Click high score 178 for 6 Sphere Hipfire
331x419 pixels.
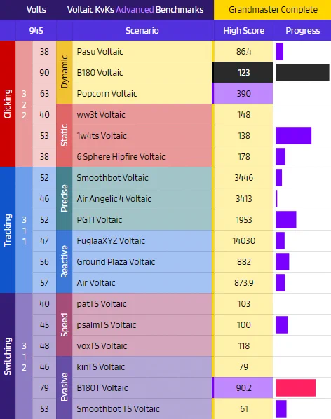[x=243, y=156]
